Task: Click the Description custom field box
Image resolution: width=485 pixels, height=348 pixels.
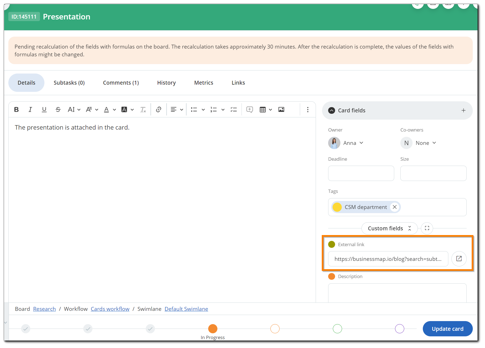Action: (397, 293)
